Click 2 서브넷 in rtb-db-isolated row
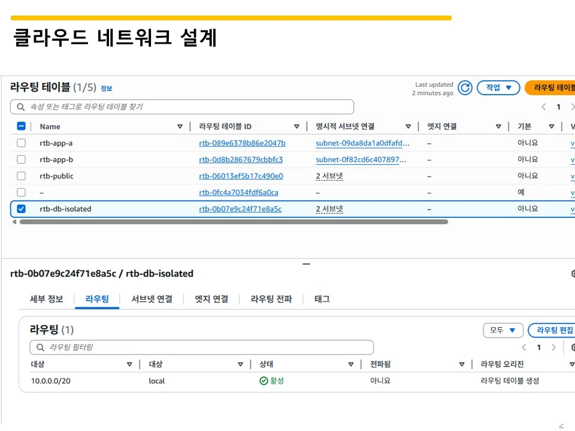The image size is (575, 431). tap(329, 209)
